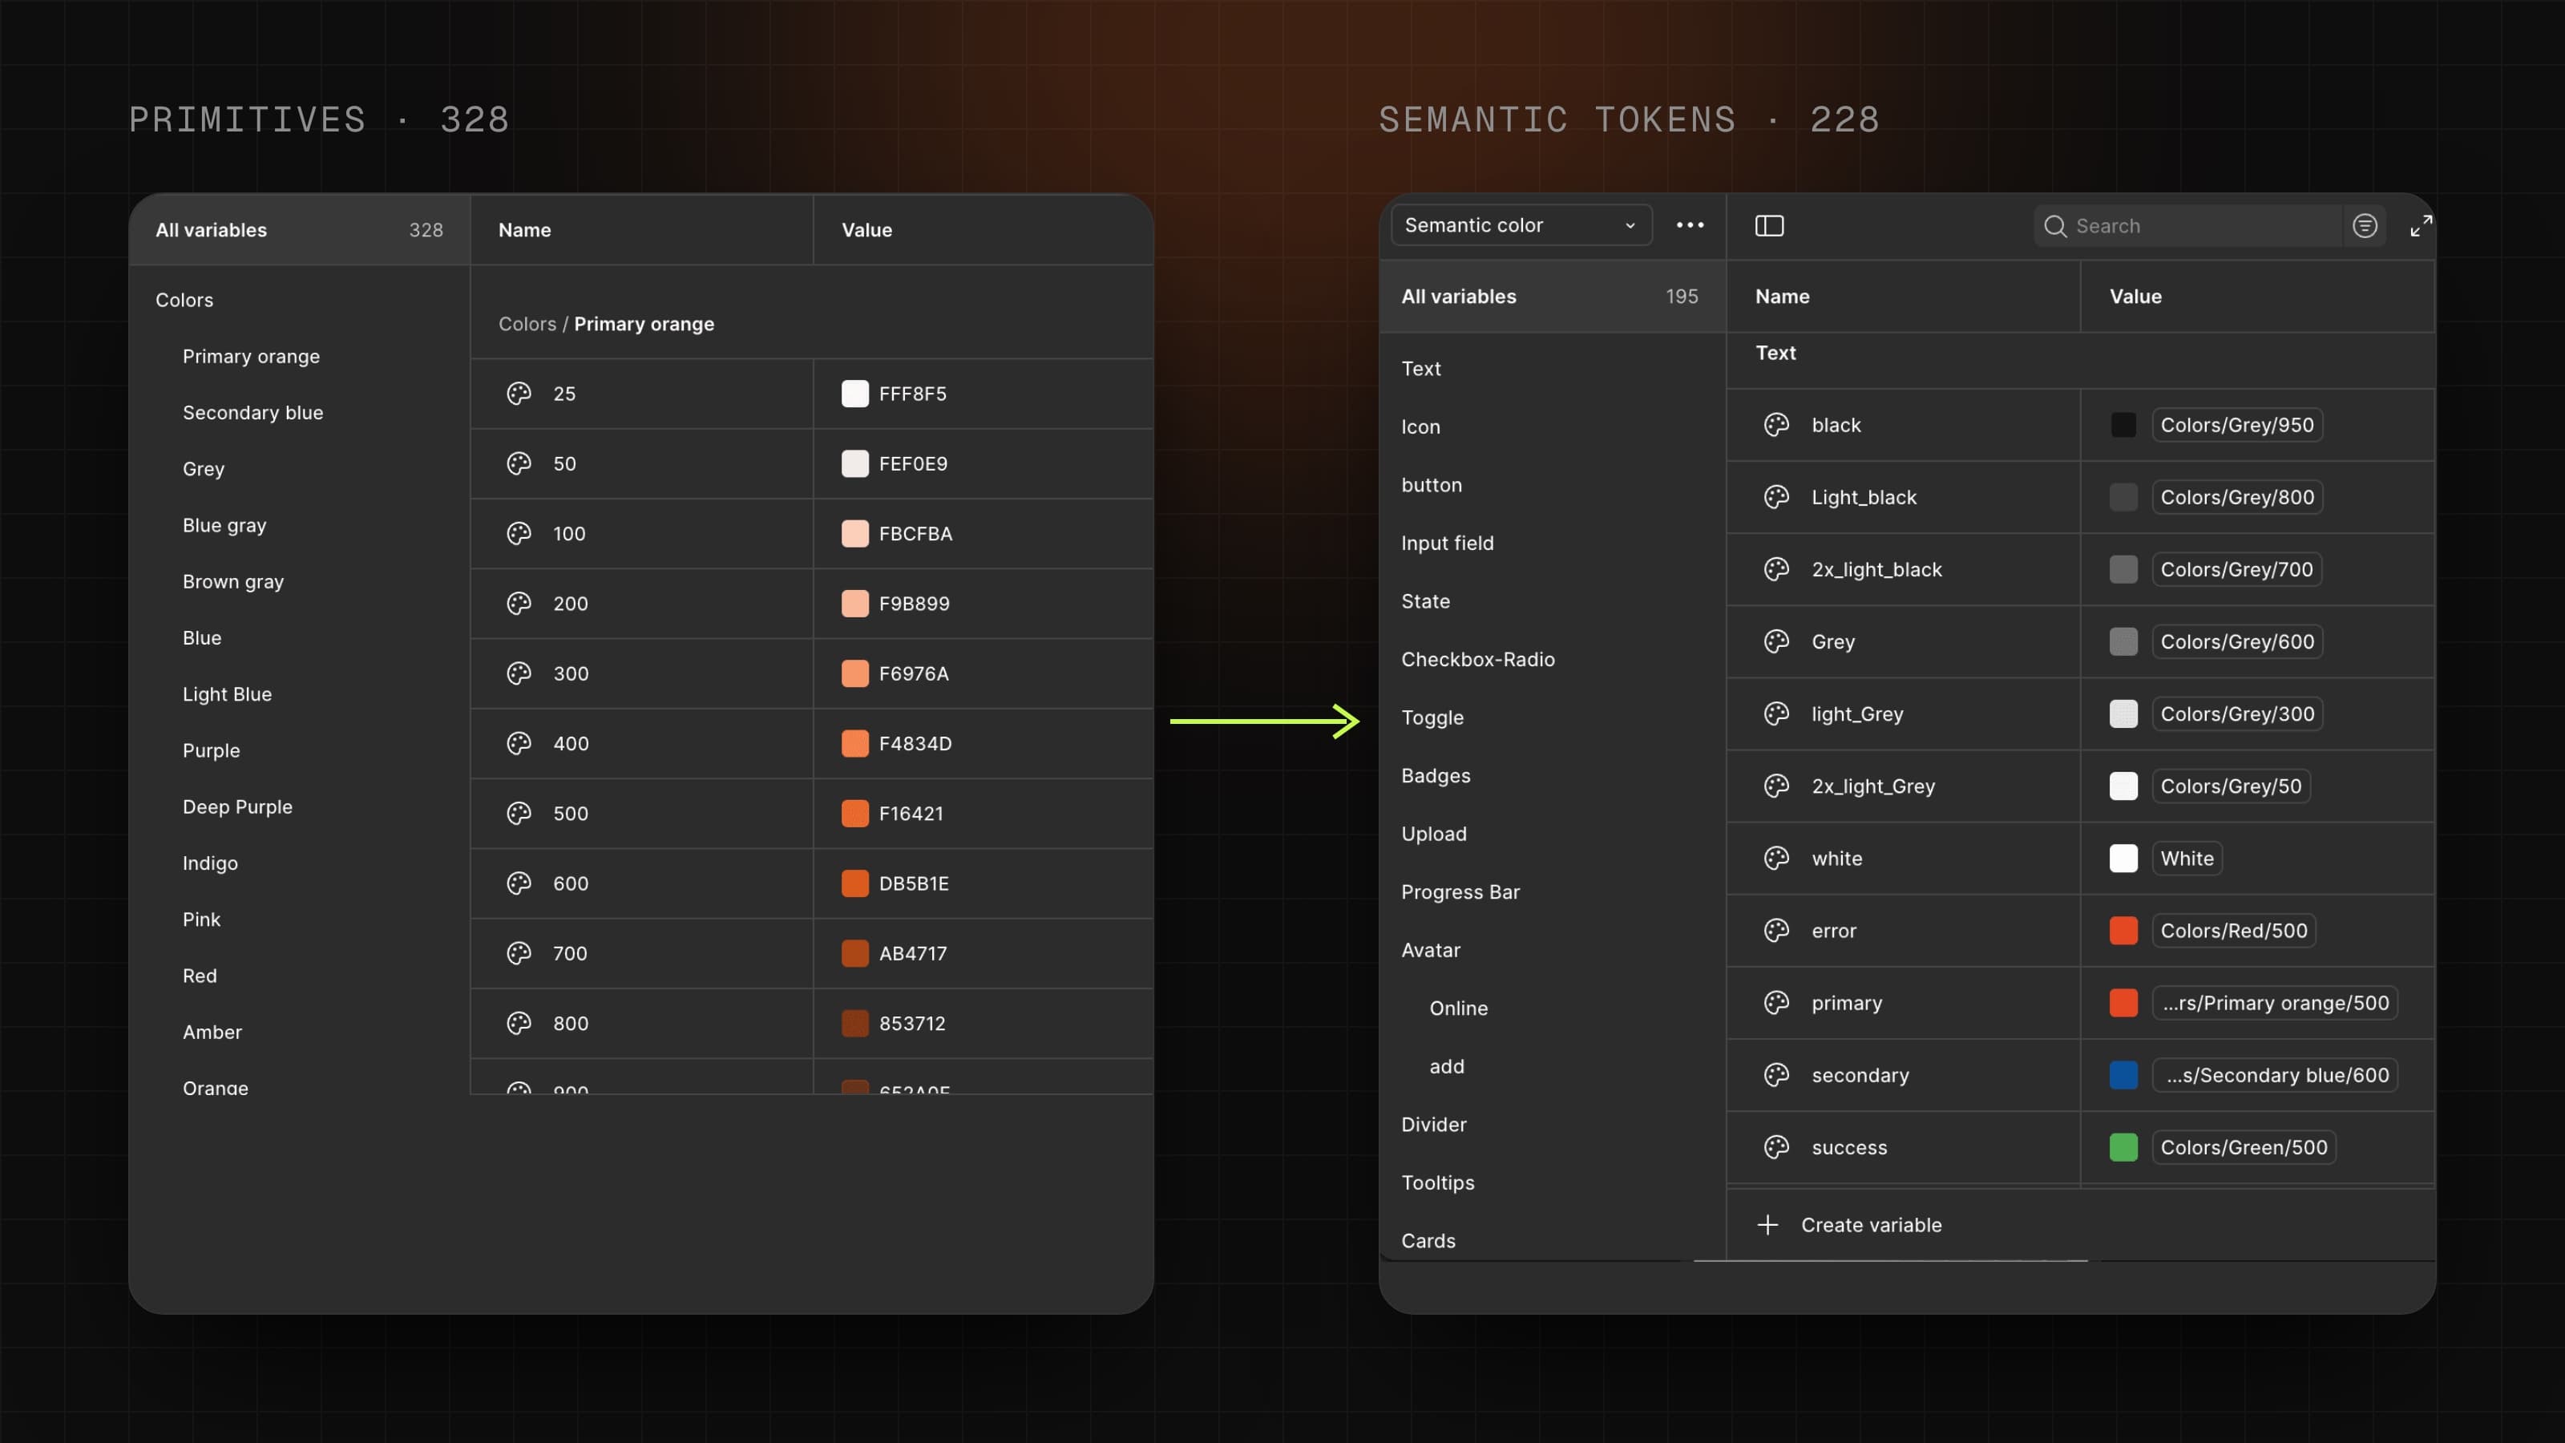Select the Progress Bar group

point(1460,892)
